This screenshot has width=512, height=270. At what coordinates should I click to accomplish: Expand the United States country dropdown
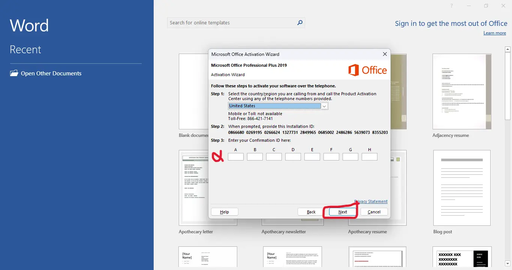tap(325, 106)
